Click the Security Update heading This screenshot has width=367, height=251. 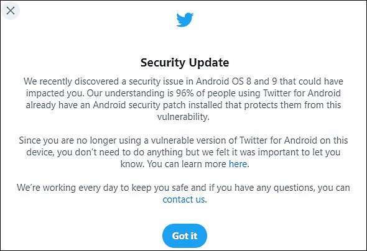pos(185,63)
